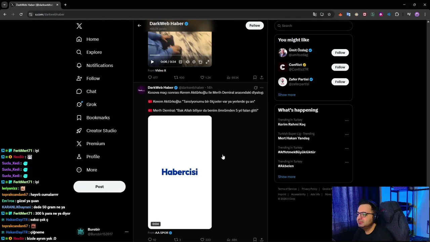Open Chat in the sidebar
The image size is (430, 242).
pyautogui.click(x=86, y=91)
